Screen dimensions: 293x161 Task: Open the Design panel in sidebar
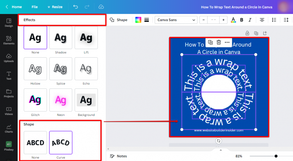(9, 23)
